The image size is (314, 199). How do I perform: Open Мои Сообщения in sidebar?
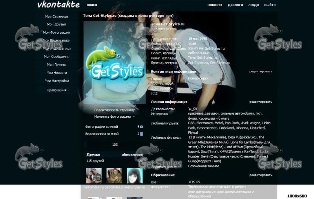(x=57, y=57)
